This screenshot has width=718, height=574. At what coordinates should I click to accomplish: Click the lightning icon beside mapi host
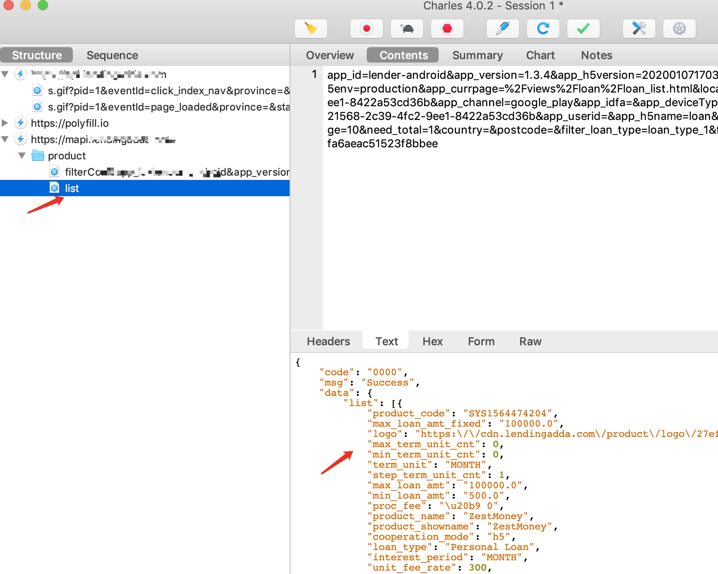point(20,139)
